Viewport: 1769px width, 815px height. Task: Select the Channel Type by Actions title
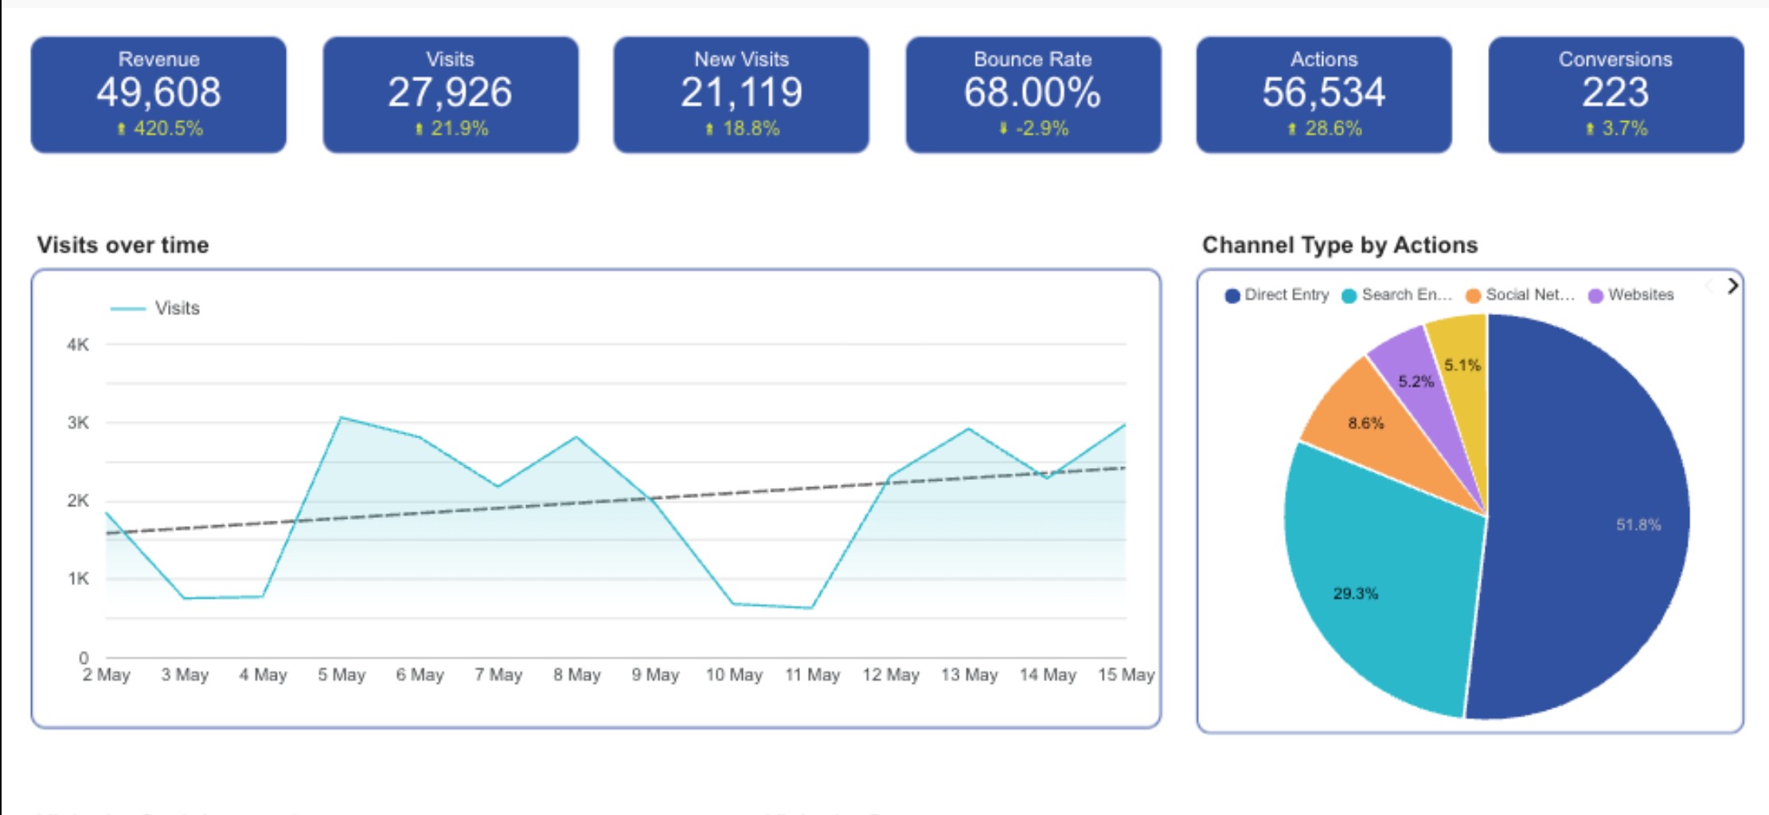tap(1341, 245)
